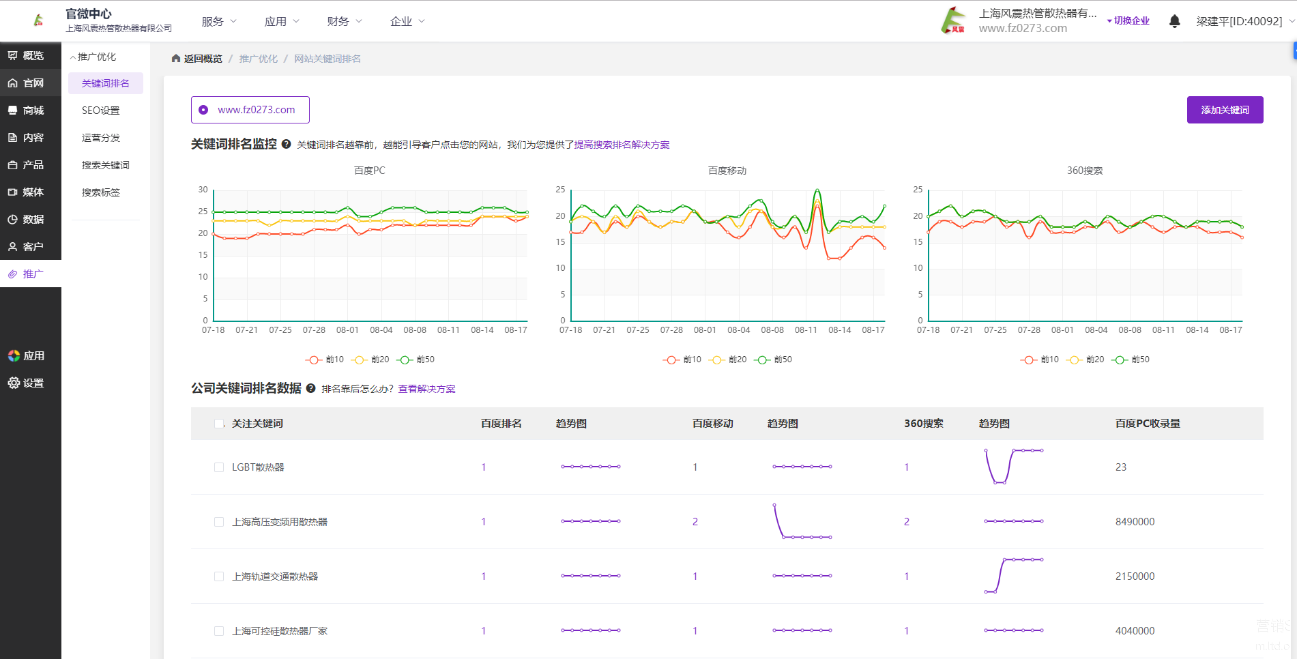This screenshot has width=1297, height=659.
Task: Select the 商城 shop sidebar icon
Action: coord(13,110)
